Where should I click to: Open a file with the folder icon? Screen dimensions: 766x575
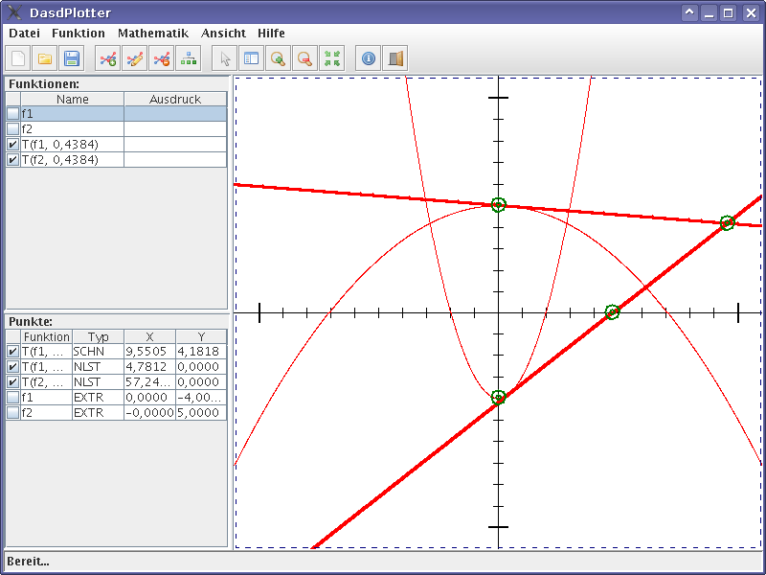point(45,59)
